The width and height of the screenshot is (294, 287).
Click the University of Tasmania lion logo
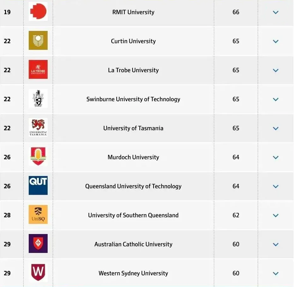pos(38,127)
